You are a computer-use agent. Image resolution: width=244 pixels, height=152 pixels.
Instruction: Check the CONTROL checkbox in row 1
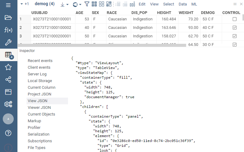[x=234, y=19]
